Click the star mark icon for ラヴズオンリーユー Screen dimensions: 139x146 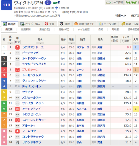tap(17, 47)
